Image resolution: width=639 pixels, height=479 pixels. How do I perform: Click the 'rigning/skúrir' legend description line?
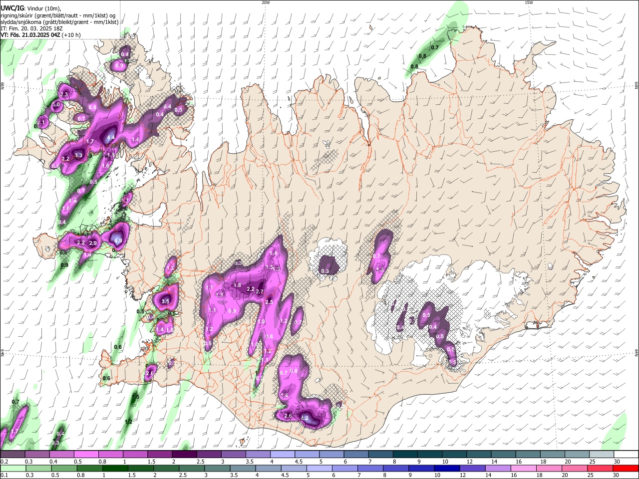pos(58,15)
